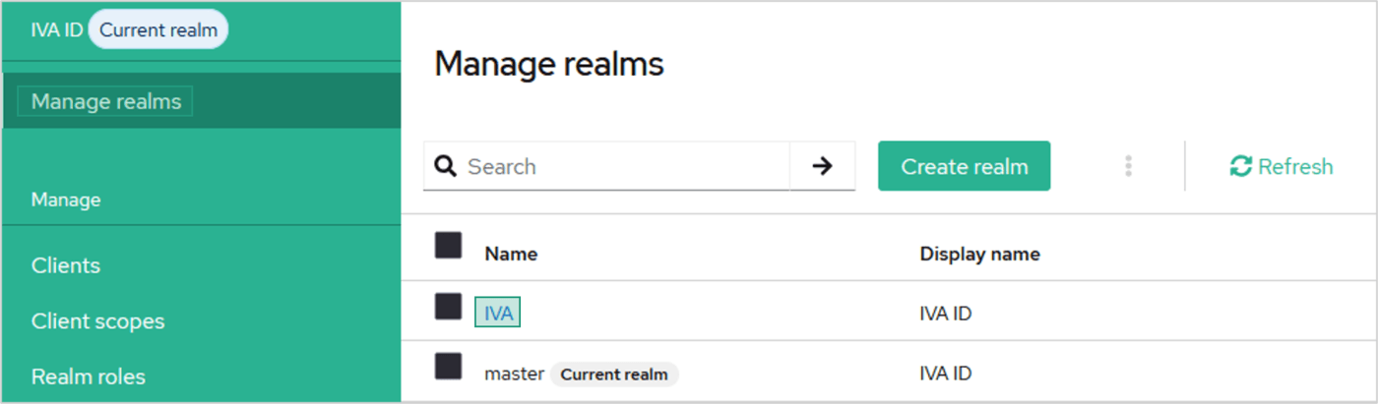Tick the select-all checkbox in the table header
1378x404 pixels.
tap(449, 246)
